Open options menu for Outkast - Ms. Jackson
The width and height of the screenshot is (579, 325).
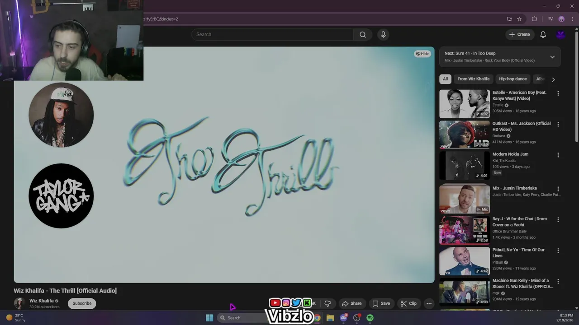pos(558,124)
